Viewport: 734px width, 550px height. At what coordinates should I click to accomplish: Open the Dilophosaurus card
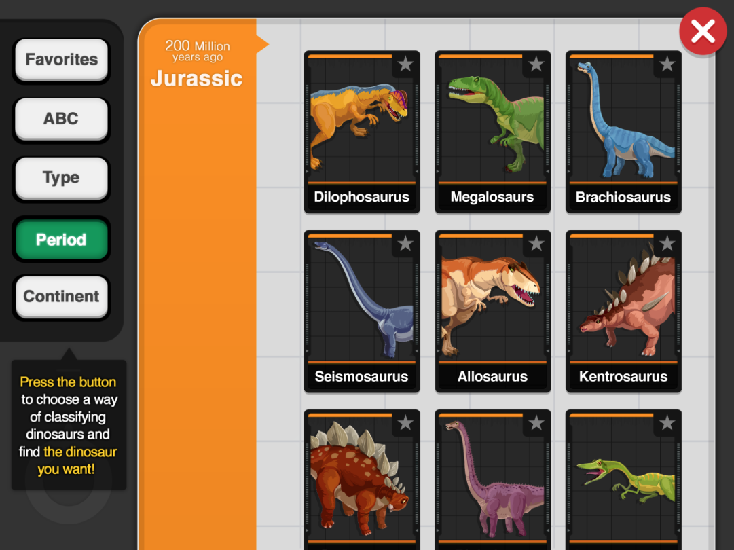pos(361,132)
